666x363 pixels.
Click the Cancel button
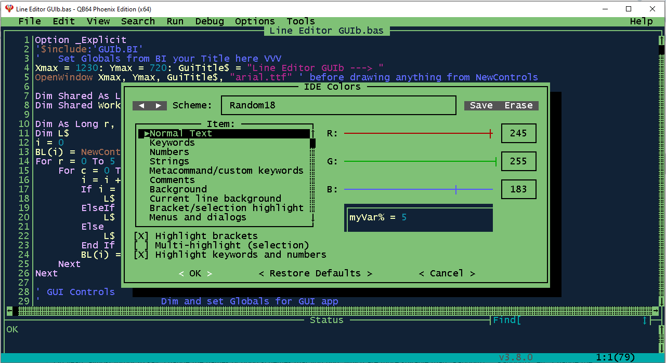coord(447,273)
